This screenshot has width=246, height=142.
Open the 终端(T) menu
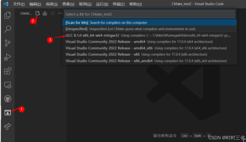click(119, 4)
